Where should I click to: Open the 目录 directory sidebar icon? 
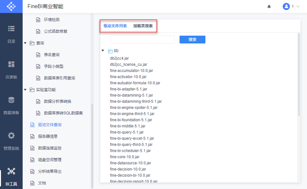point(11,29)
